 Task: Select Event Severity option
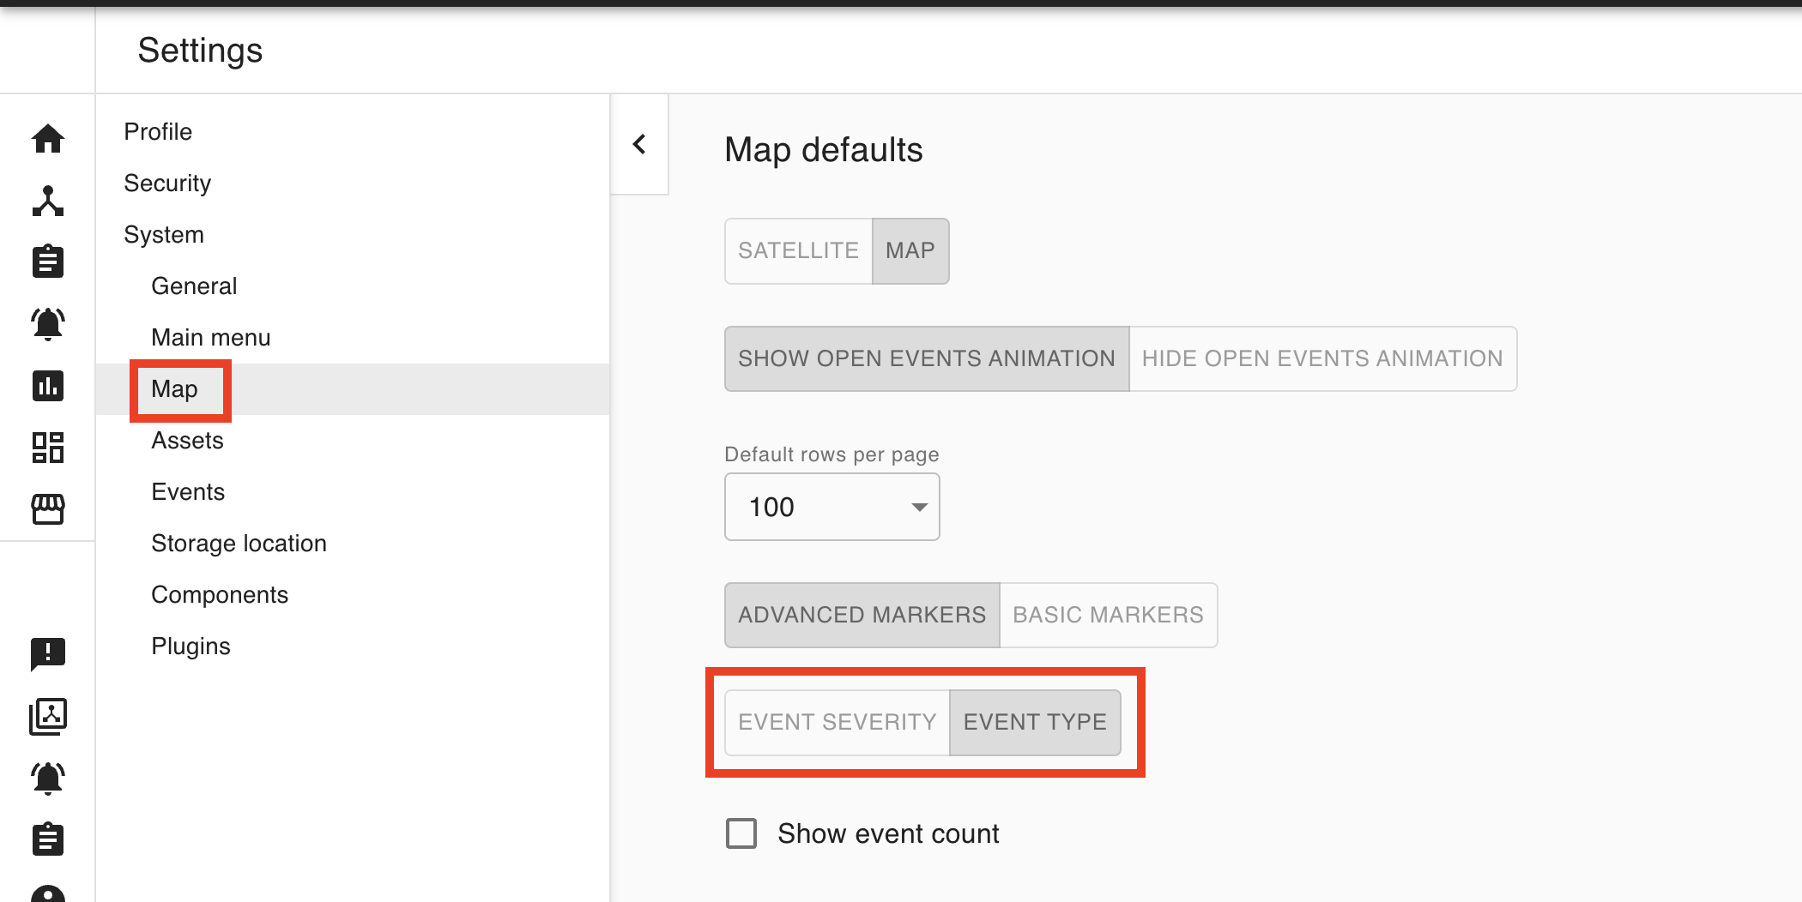[x=837, y=723]
